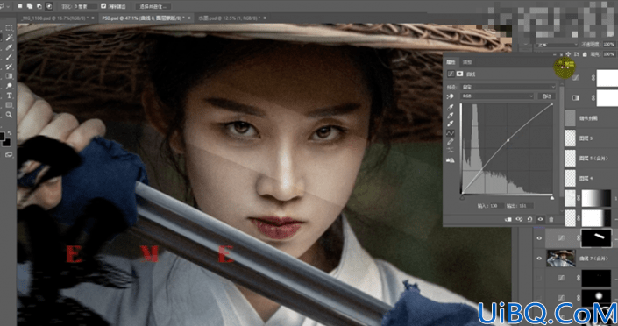Click the foreground color swatch

click(x=3, y=137)
